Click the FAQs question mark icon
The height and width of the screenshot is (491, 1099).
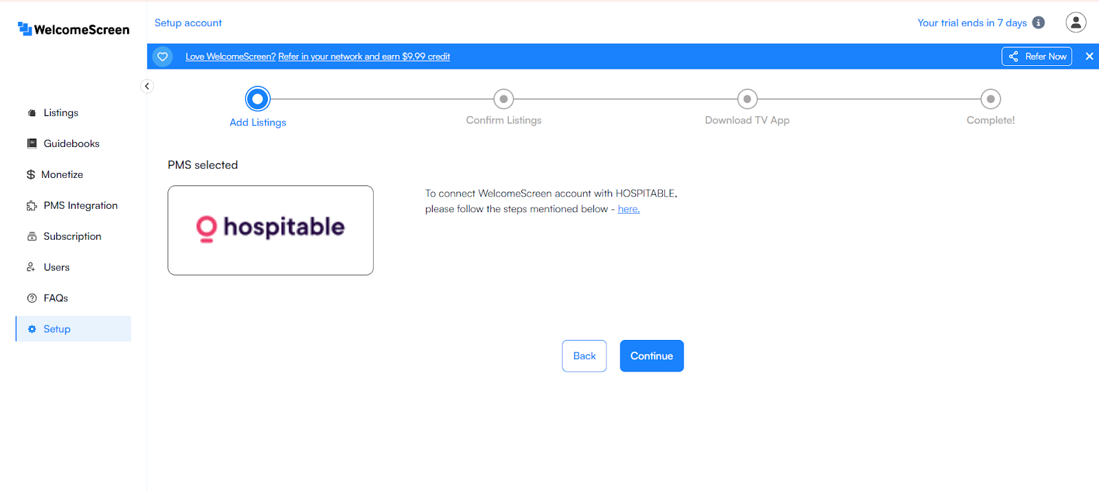pyautogui.click(x=32, y=298)
